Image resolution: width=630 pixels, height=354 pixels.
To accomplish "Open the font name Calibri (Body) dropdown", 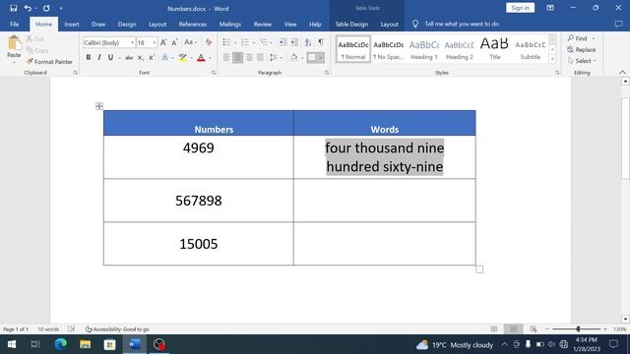I will (x=132, y=42).
